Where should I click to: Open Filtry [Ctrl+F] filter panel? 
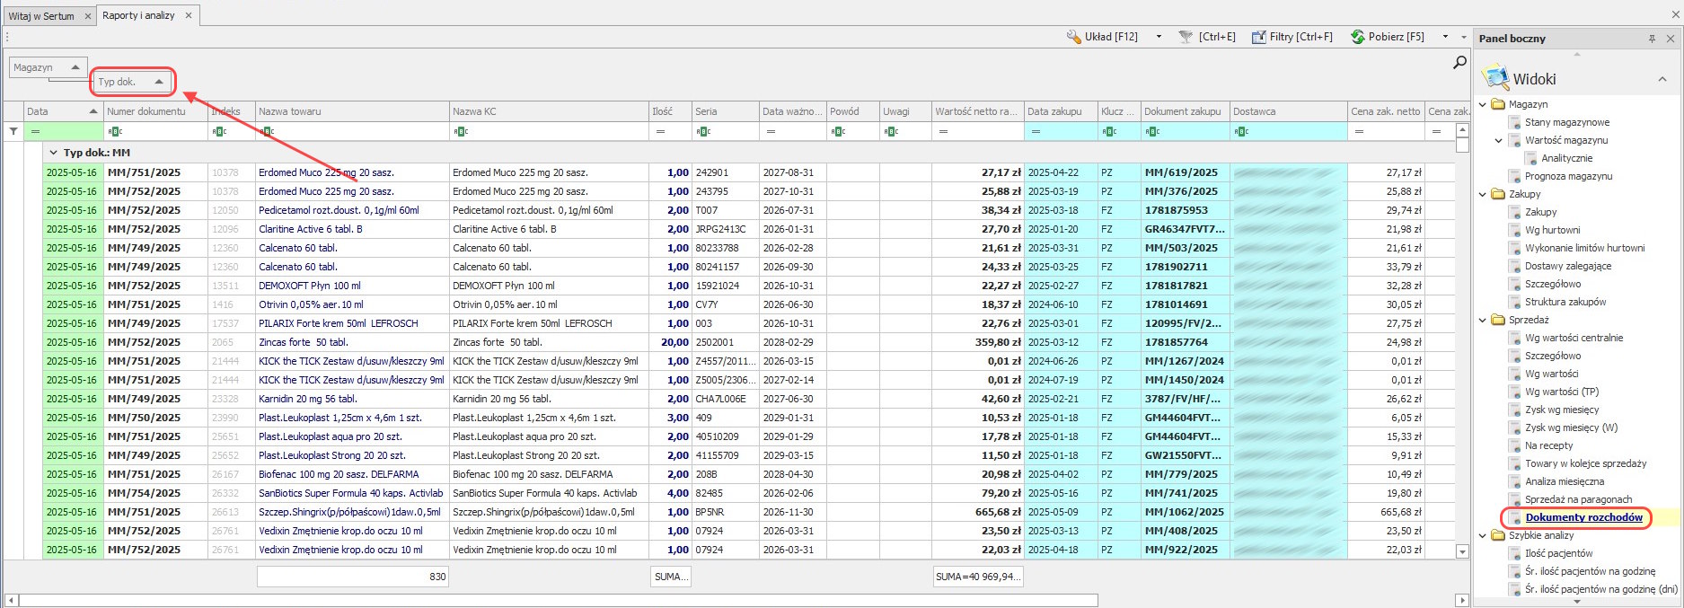tap(1292, 37)
